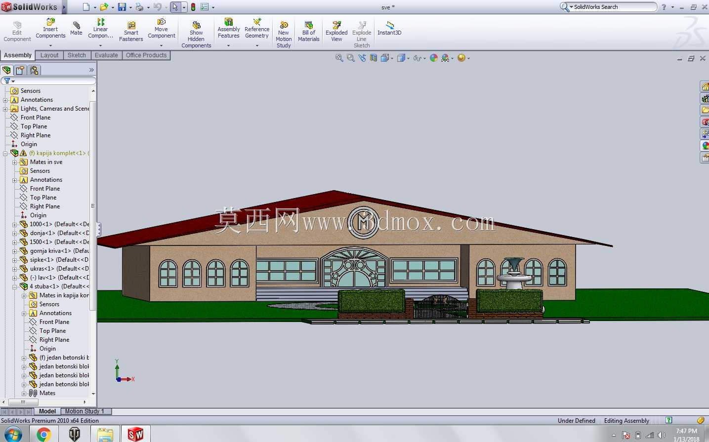
Task: Open the Apply Scene dropdown arrow
Action: pyautogui.click(x=452, y=58)
